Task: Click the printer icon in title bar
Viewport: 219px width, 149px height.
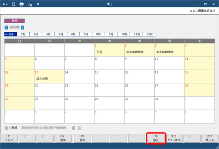Action: (x=22, y=4)
